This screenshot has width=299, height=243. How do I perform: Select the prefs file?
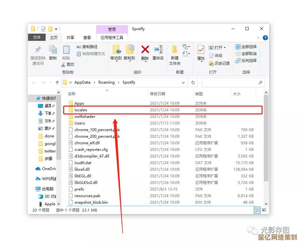click(161, 189)
